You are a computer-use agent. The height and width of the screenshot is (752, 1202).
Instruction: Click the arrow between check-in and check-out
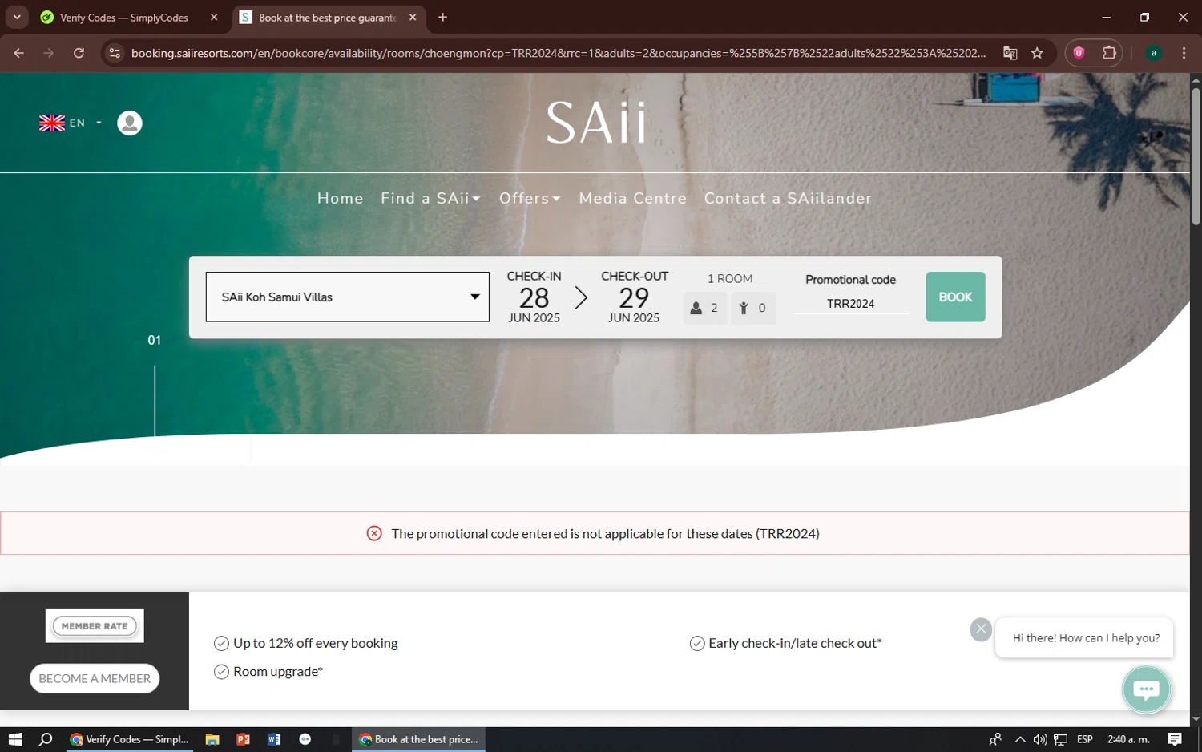[x=581, y=297]
